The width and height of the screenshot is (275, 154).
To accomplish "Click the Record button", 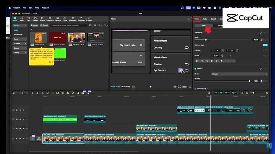I will 44,25.
